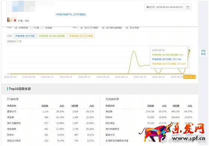The width and height of the screenshot is (209, 146).
Task: Uncheck the 支付件数 metric checkbox
Action: [127, 28]
